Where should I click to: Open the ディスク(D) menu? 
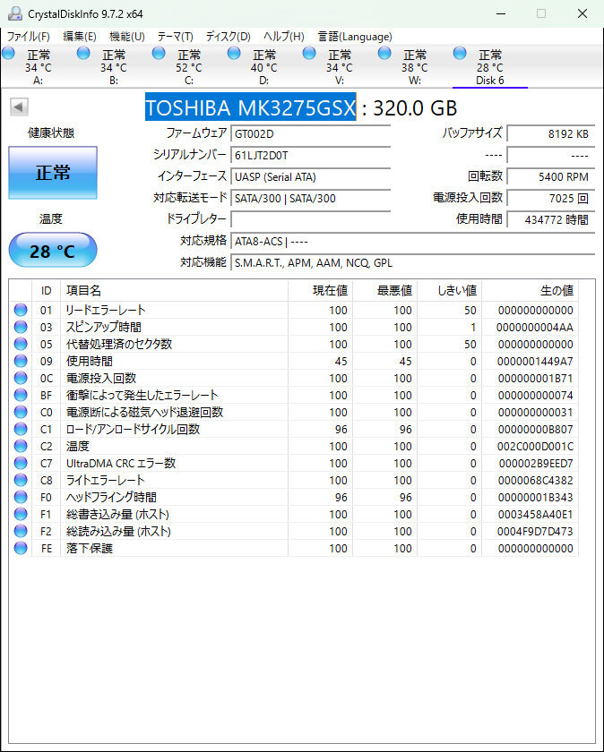click(229, 37)
